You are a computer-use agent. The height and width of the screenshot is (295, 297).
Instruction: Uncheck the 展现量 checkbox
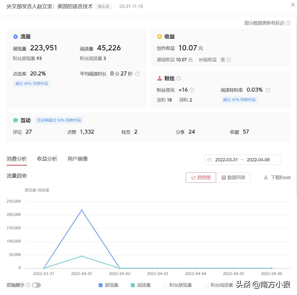tap(100, 285)
